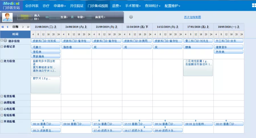The image size is (256, 138).
Task: Select the 开住院证 menu item
Action: point(77,6)
